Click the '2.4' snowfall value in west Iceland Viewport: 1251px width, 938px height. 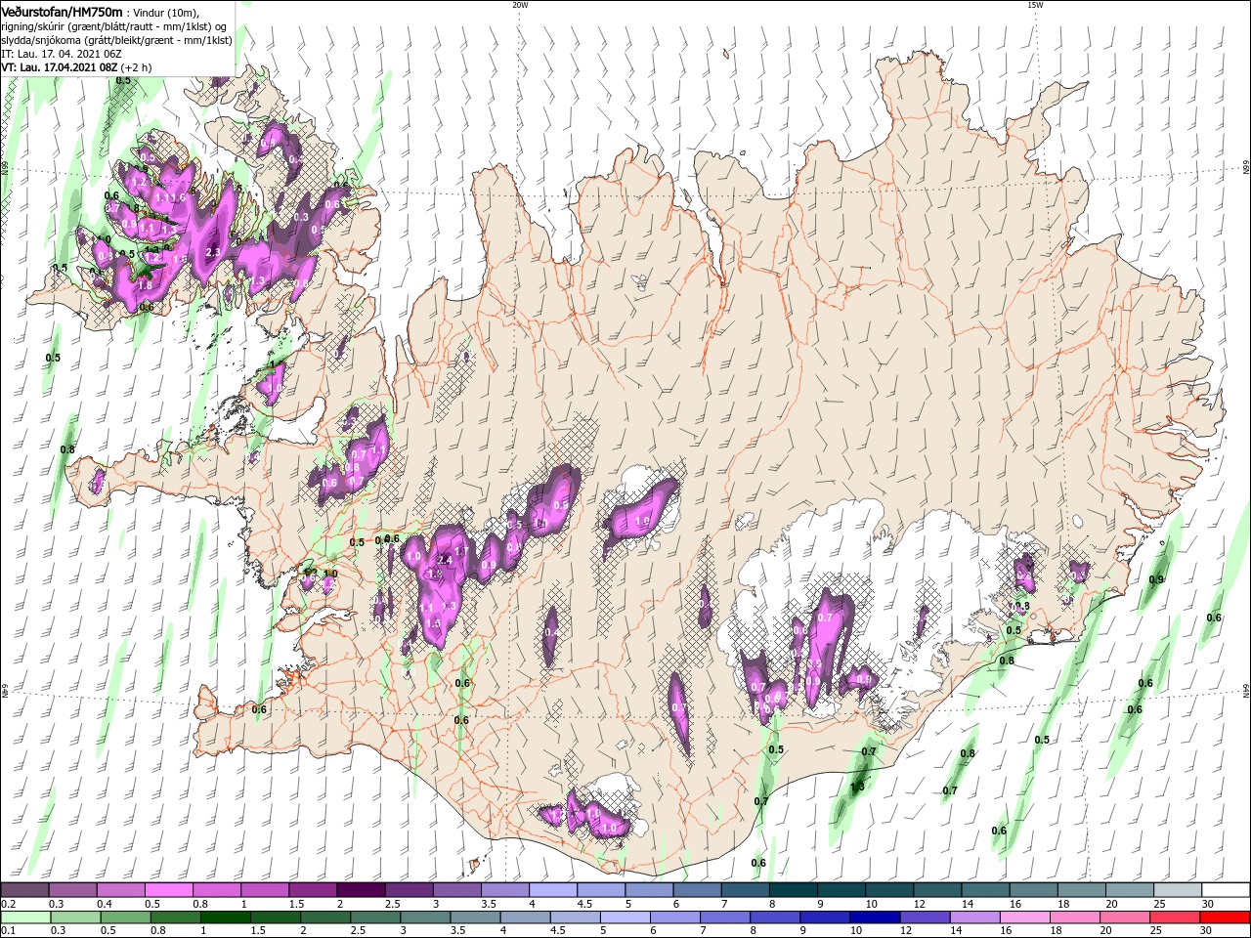(x=444, y=560)
